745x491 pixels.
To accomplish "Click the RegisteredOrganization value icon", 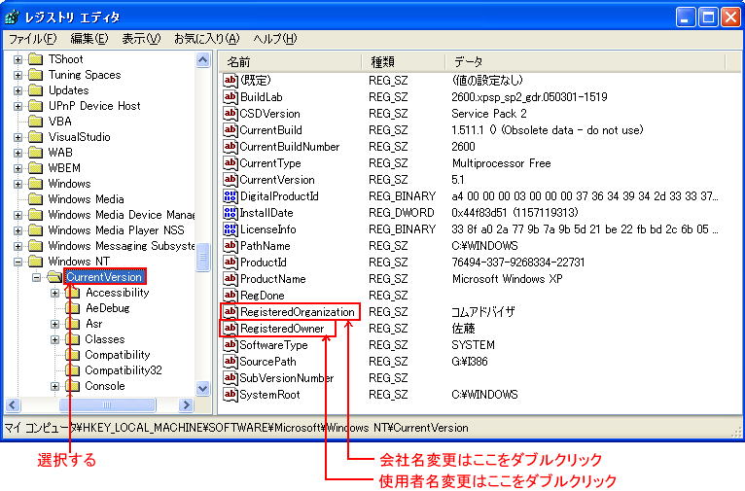I will click(231, 312).
